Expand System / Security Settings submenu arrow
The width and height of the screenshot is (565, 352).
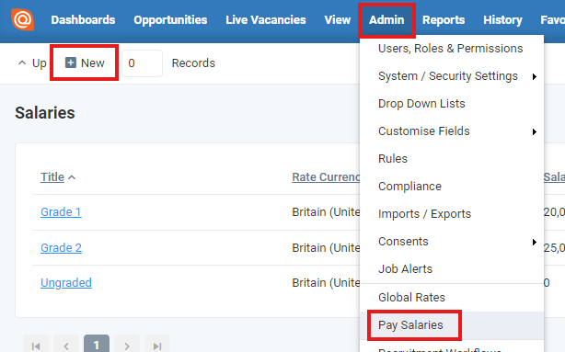click(x=535, y=76)
